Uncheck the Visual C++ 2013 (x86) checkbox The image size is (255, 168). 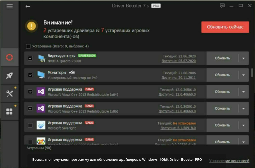(x=30, y=108)
